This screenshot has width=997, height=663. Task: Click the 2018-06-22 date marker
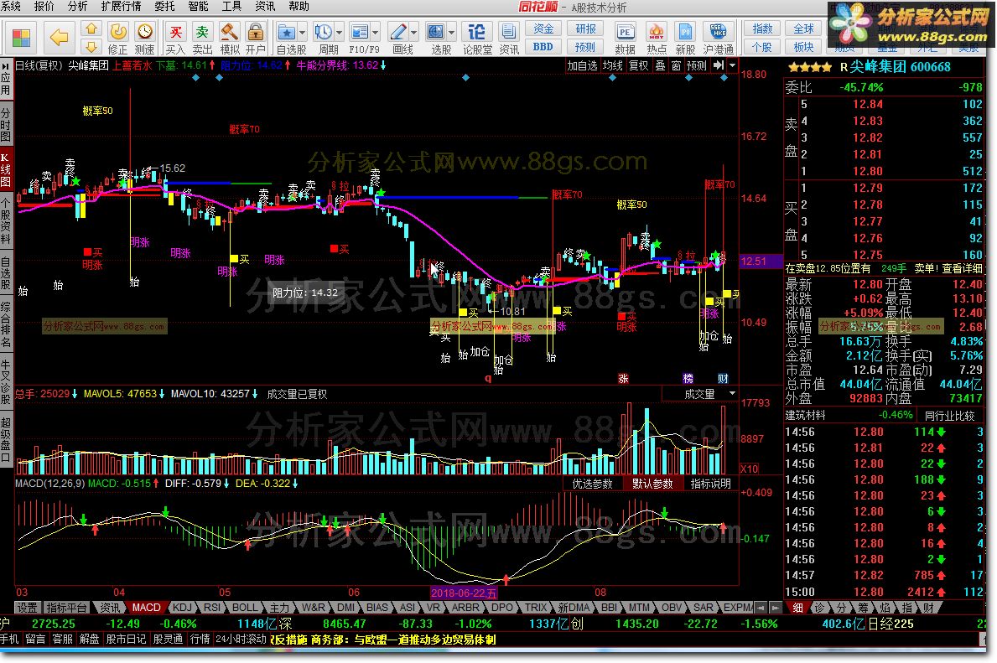464,593
